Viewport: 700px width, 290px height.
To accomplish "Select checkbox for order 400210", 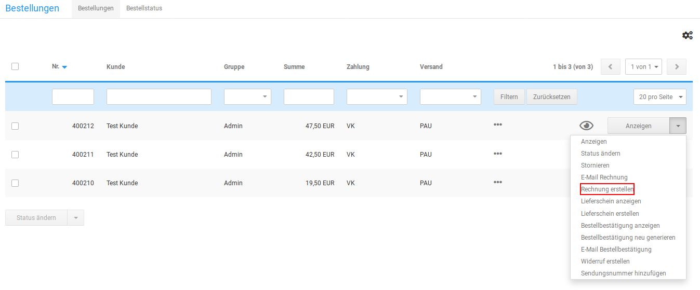I will 15,183.
